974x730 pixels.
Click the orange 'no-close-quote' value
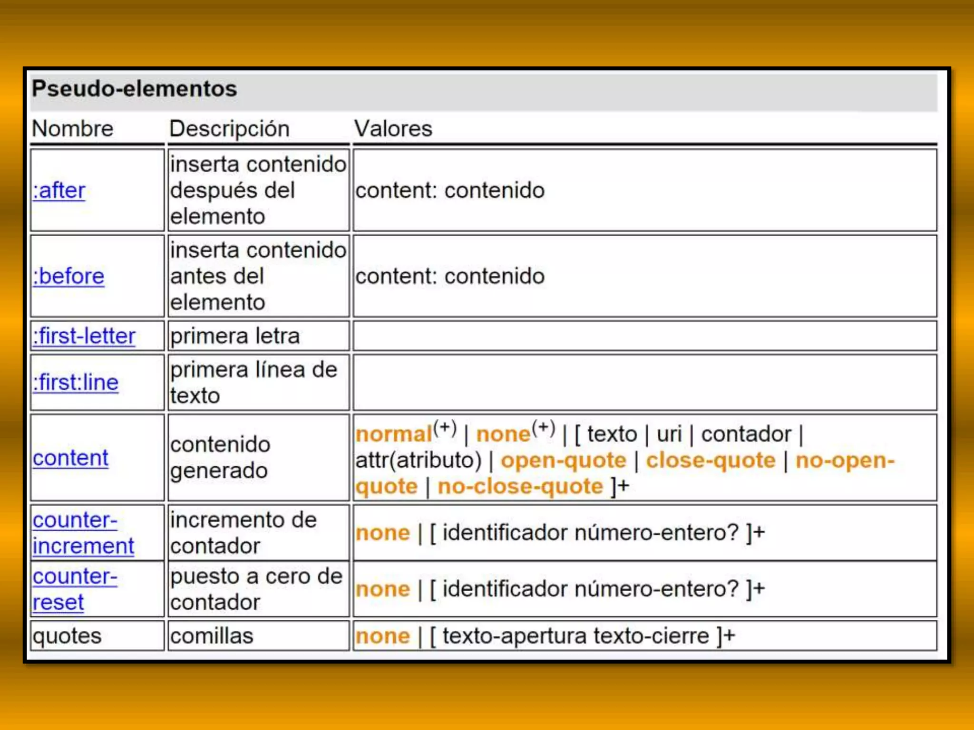coord(520,486)
